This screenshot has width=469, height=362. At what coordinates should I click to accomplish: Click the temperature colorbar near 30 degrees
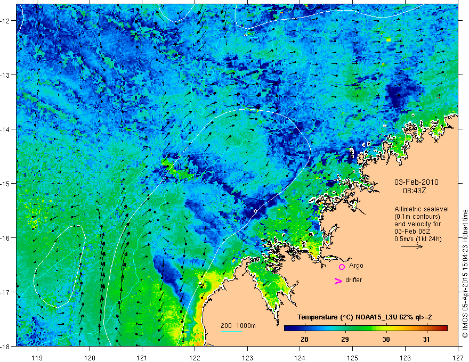pyautogui.click(x=386, y=328)
